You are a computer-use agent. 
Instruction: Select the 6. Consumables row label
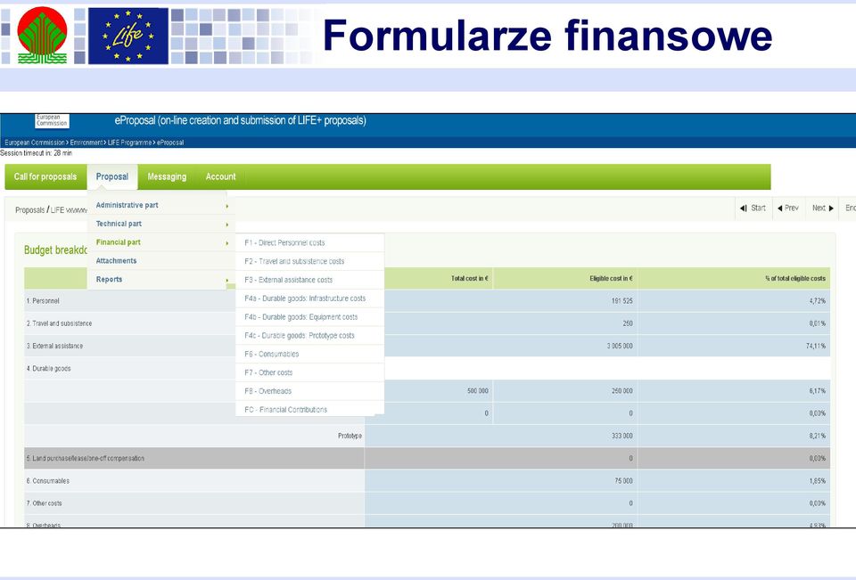48,481
